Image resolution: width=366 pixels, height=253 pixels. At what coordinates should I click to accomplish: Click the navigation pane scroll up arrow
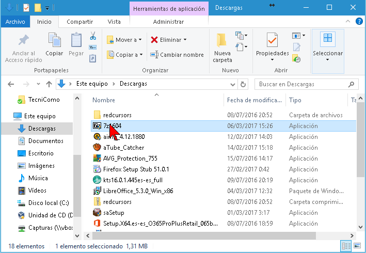(x=77, y=98)
